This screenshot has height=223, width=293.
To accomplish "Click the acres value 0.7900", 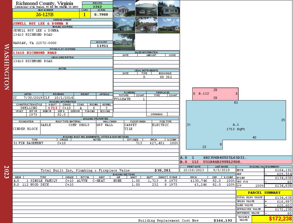I will pos(102,14).
